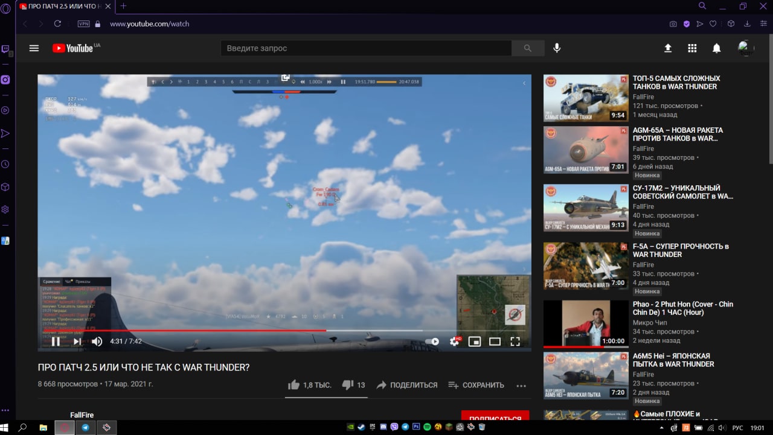
Task: Open Windows taskbar search
Action: point(23,427)
